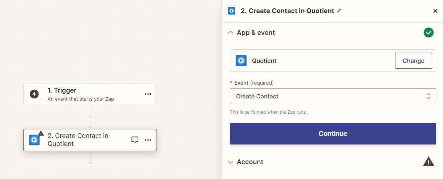Click the Trigger lightning bolt icon
Viewport: 443px width, 179px height.
[34, 94]
